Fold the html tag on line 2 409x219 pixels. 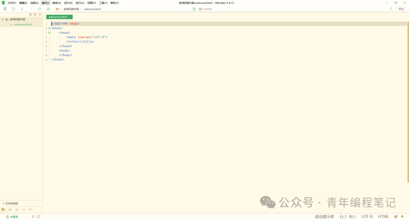[50, 28]
